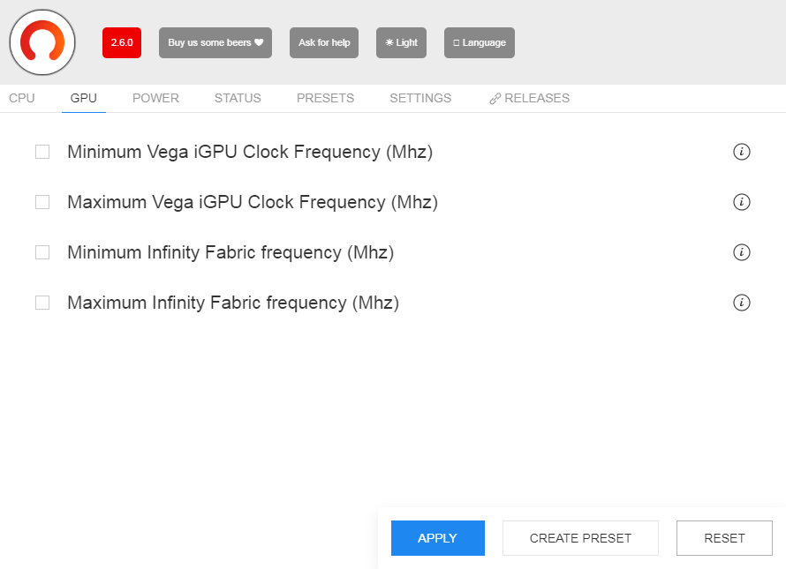Switch theme with the Light button
Screen dimensions: 786x569
click(x=401, y=42)
